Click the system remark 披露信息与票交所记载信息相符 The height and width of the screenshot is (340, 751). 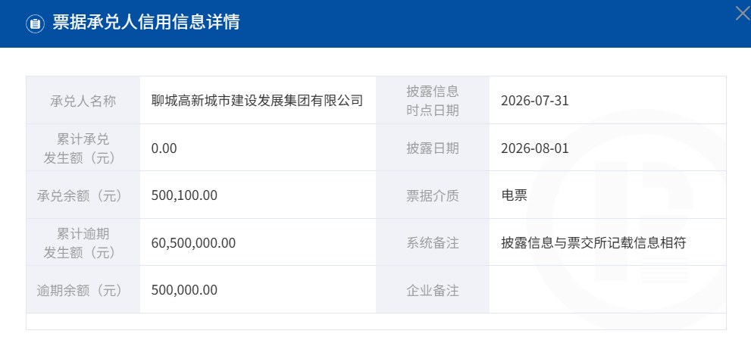coord(593,243)
